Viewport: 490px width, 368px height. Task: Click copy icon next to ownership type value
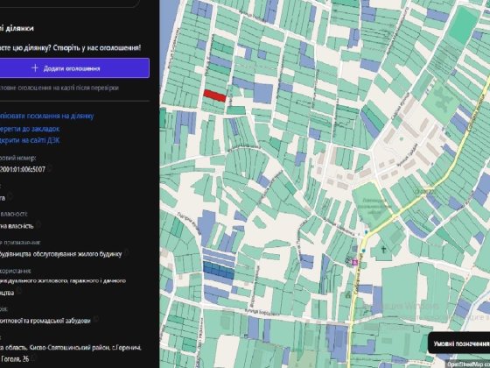click(x=38, y=224)
